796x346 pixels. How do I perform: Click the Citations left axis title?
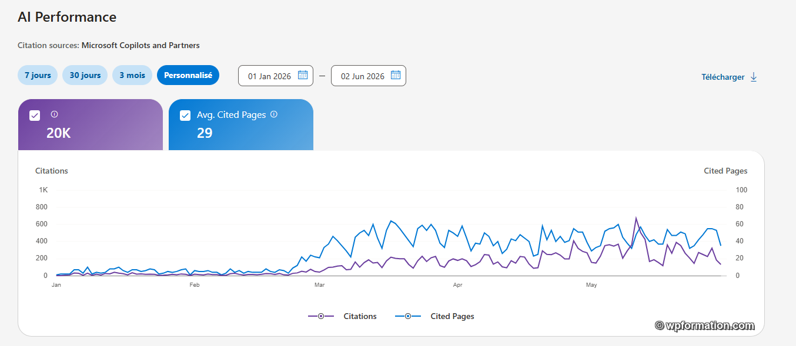[52, 171]
